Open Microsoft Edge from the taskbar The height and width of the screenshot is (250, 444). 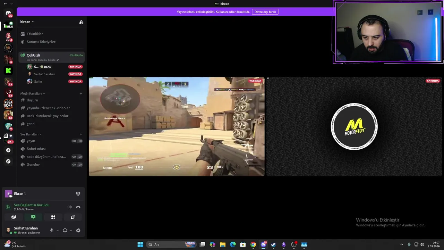click(x=233, y=244)
